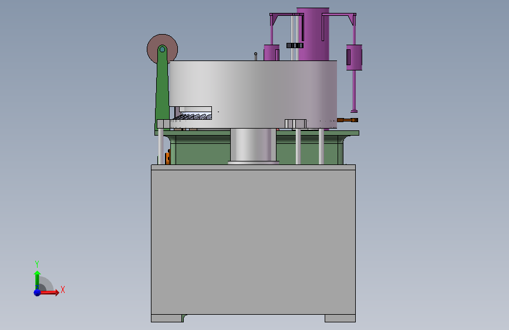Click the red X axis arrow of the triad
This screenshot has width=509, height=330.
pos(50,292)
